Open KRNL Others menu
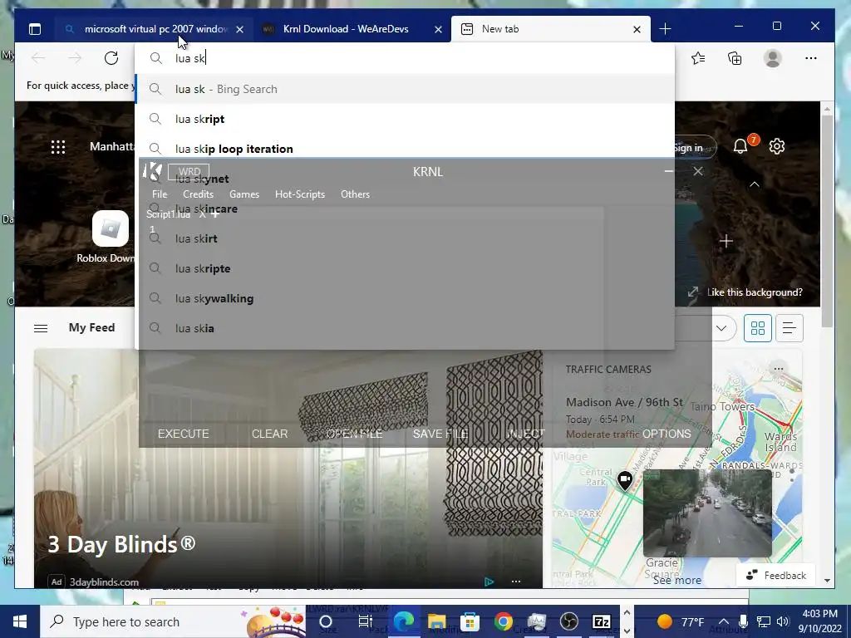 [356, 194]
